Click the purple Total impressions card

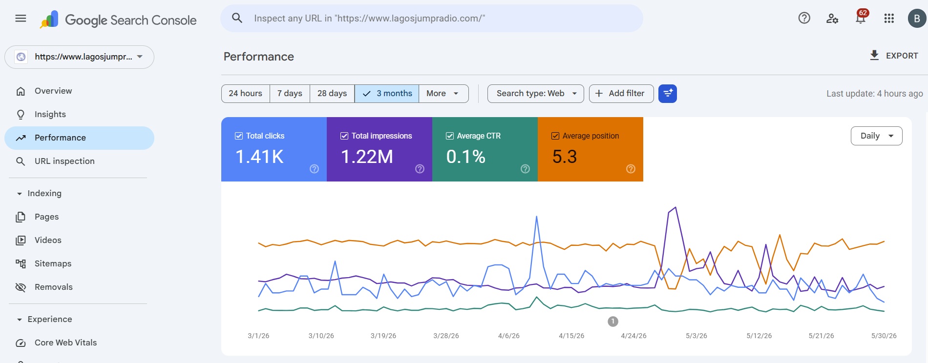(x=380, y=149)
